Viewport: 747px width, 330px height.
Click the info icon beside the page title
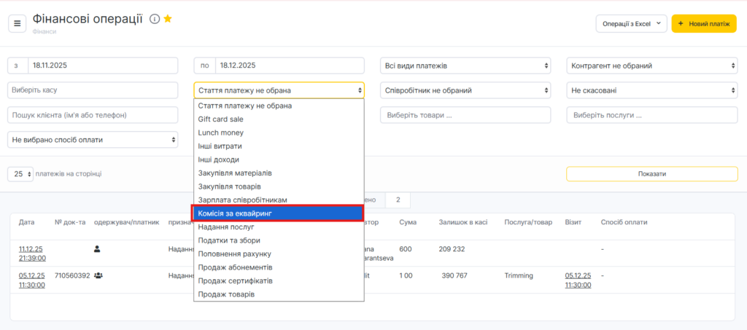point(155,20)
